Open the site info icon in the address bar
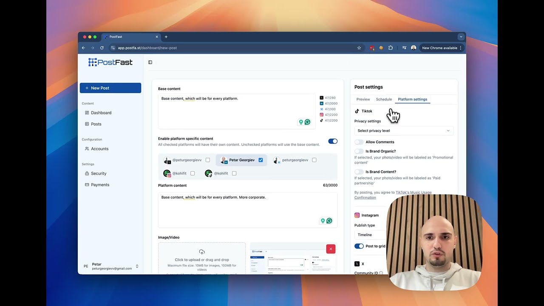Viewport: 544px width, 306px height. (x=113, y=48)
